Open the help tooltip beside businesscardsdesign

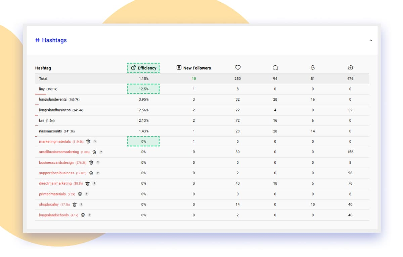98,162
